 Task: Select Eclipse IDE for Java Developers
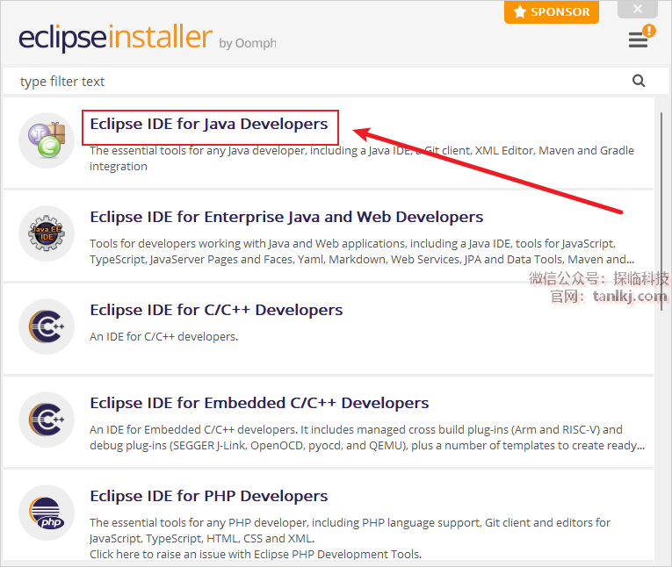tap(209, 124)
